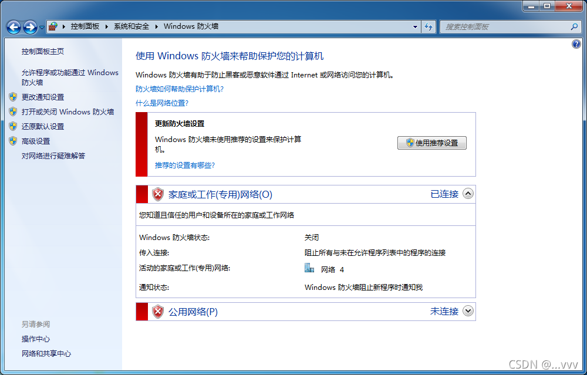Image resolution: width=587 pixels, height=375 pixels.
Task: Maximize the firewall window
Action: pos(547,6)
